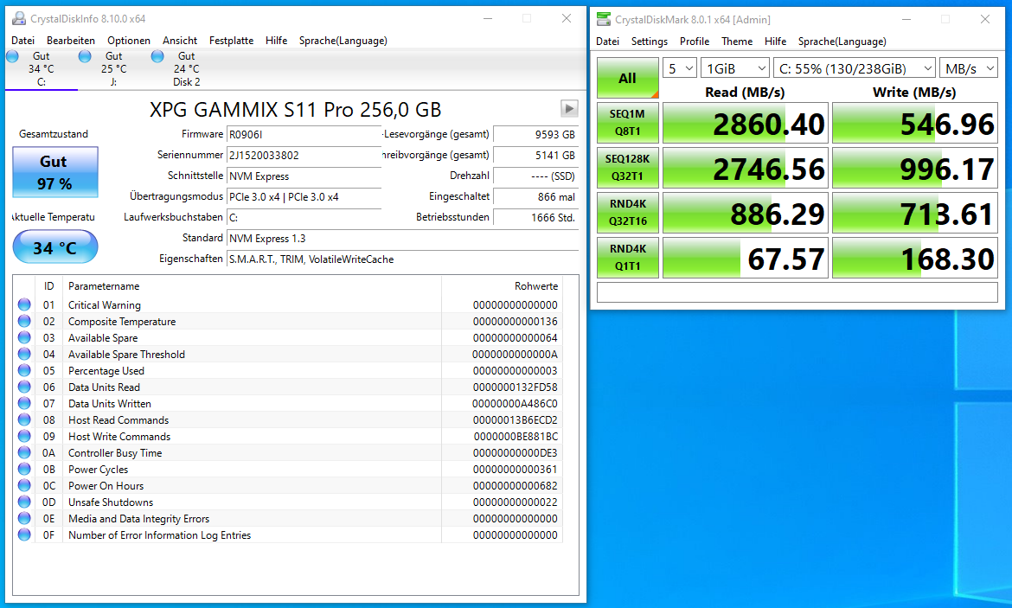
Task: Open the Theme menu in CrystalDiskMark
Action: pyautogui.click(x=737, y=42)
